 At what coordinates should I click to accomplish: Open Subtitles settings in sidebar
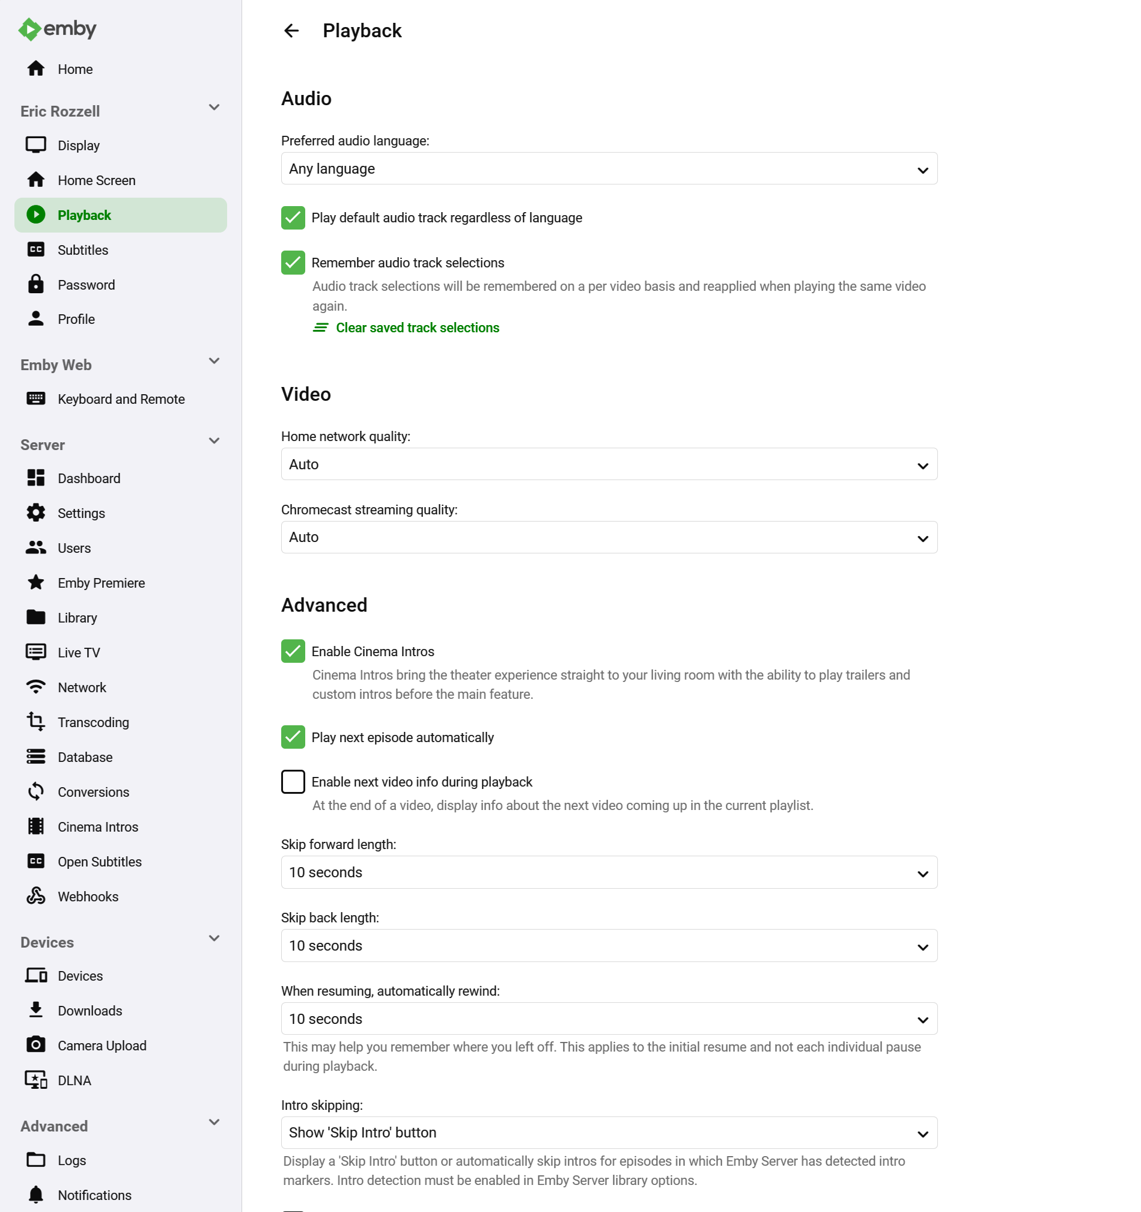tap(83, 250)
